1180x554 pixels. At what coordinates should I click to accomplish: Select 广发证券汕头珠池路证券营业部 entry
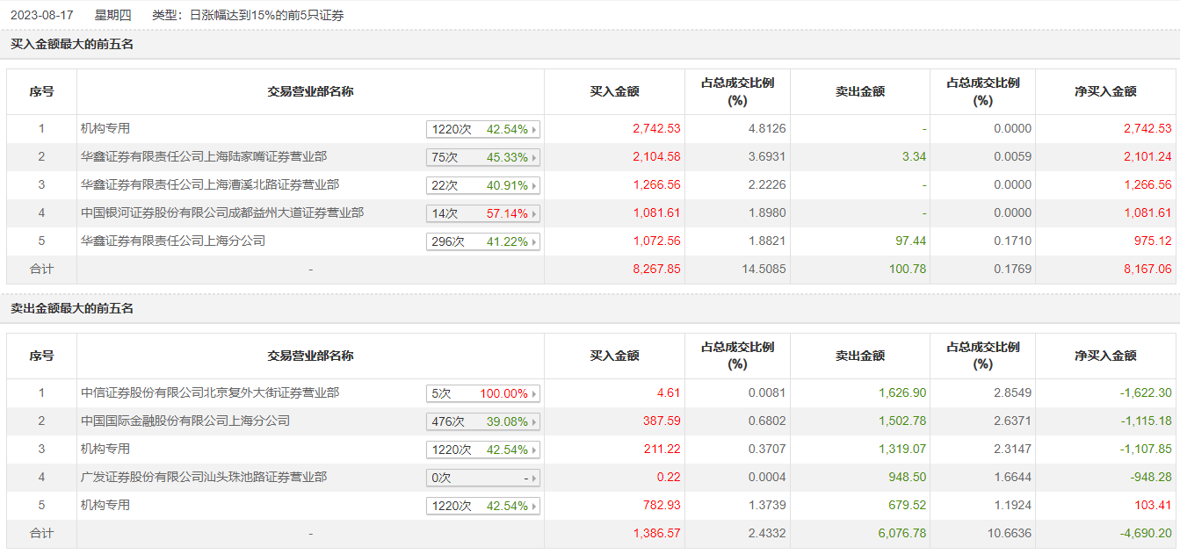[x=203, y=478]
